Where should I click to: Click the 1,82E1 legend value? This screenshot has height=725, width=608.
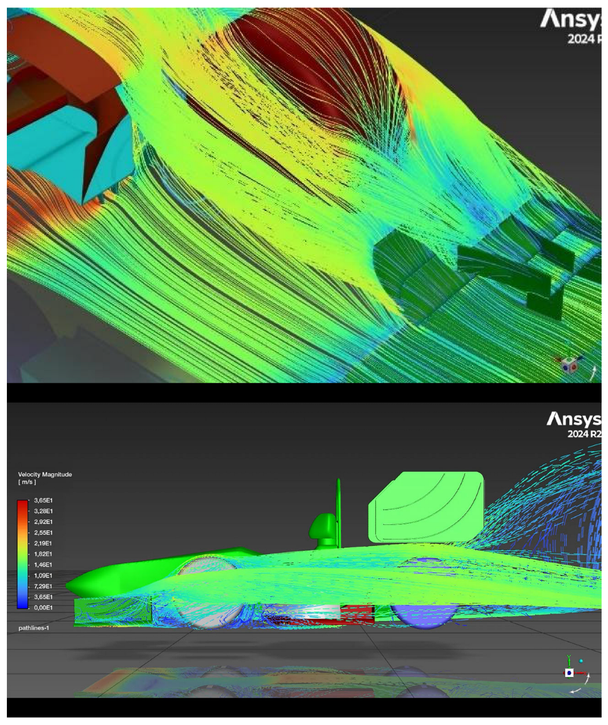tap(43, 554)
